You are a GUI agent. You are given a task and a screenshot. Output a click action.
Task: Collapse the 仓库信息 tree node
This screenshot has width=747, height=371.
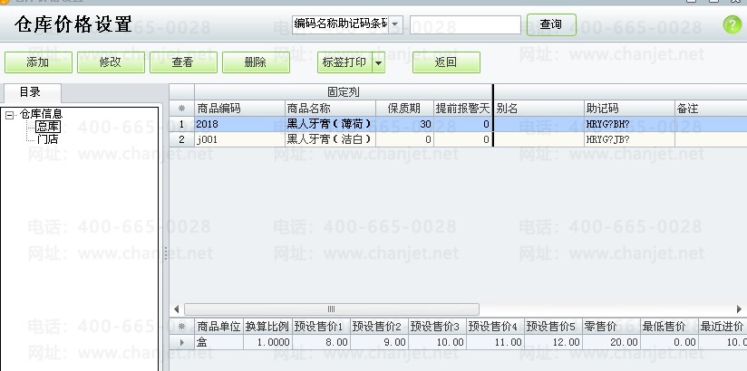9,115
